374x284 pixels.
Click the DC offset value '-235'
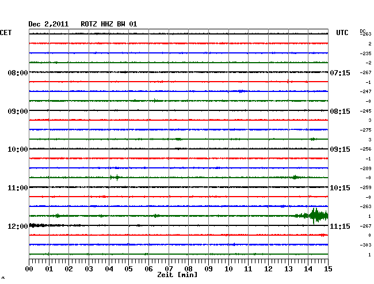pyautogui.click(x=365, y=53)
